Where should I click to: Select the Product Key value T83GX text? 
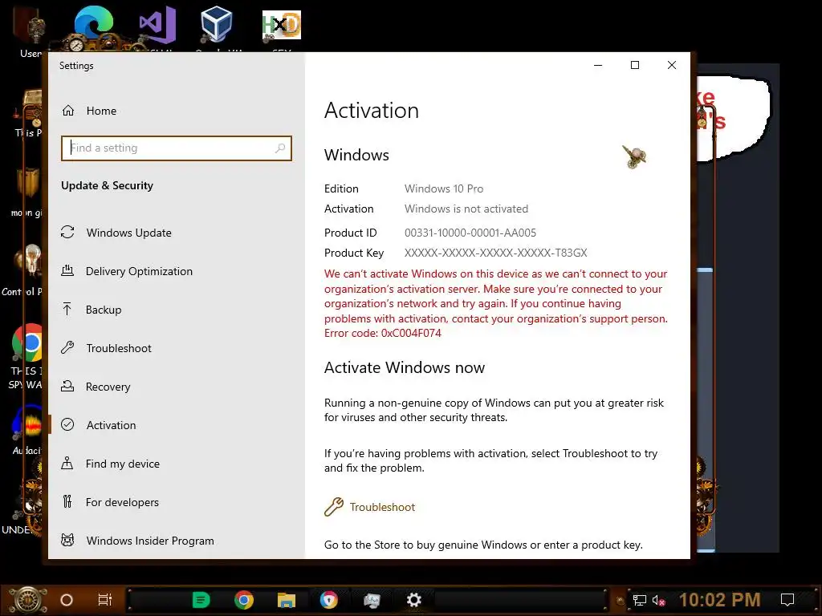coord(495,253)
